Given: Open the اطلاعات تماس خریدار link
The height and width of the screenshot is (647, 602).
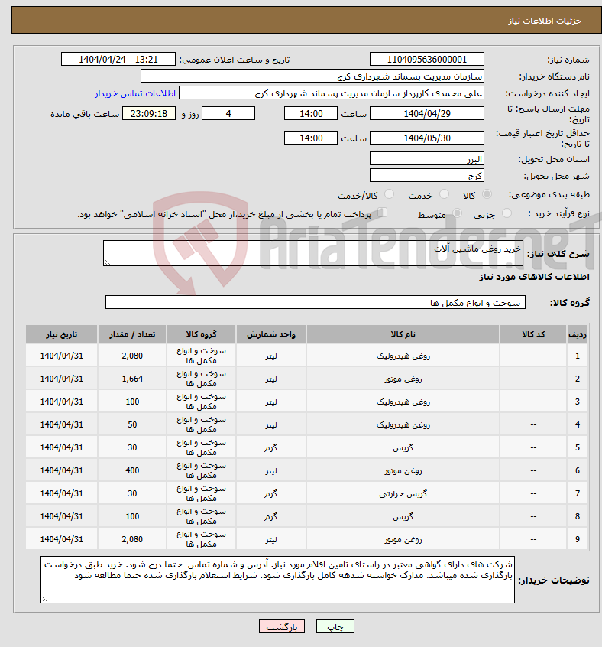Looking at the screenshot, I should [135, 93].
